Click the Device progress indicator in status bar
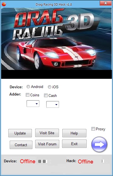113x176 pixels. point(43,162)
